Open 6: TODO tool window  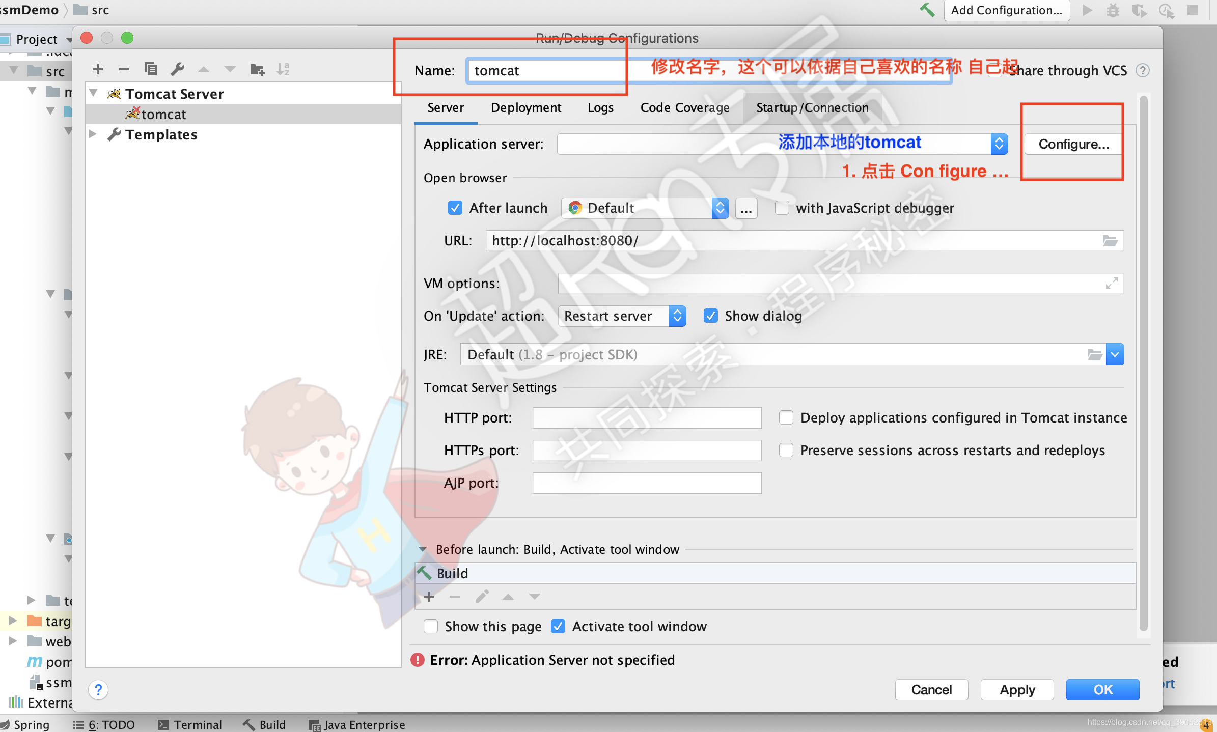(x=104, y=724)
